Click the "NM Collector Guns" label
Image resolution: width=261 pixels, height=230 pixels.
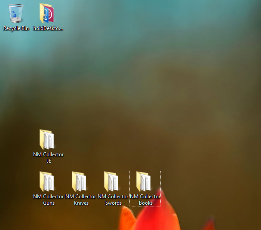coord(49,200)
